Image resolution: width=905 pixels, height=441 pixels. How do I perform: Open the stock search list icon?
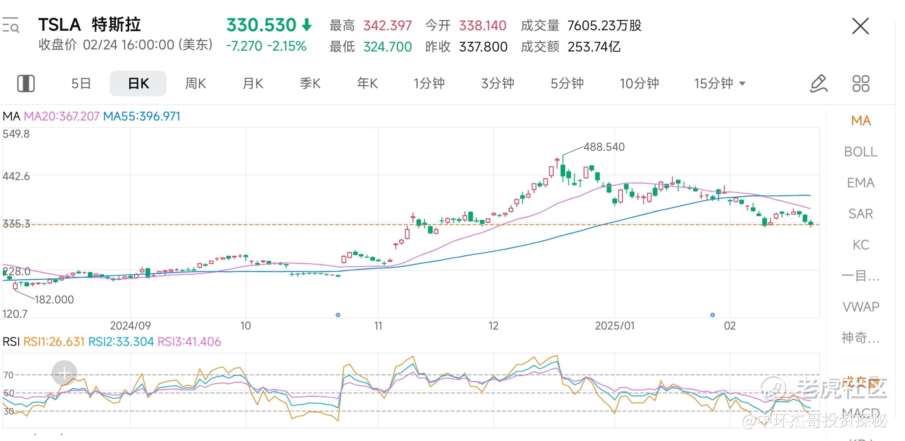11,25
